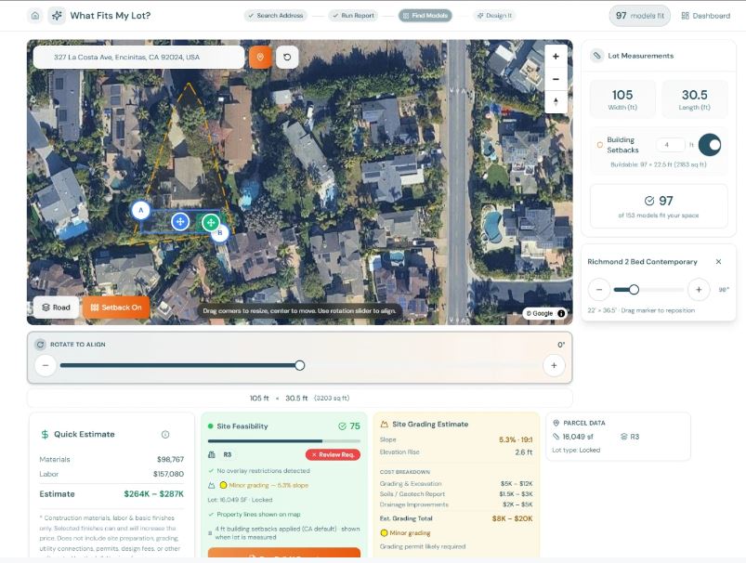Go to the home icon
Image resolution: width=746 pixels, height=563 pixels.
(35, 16)
